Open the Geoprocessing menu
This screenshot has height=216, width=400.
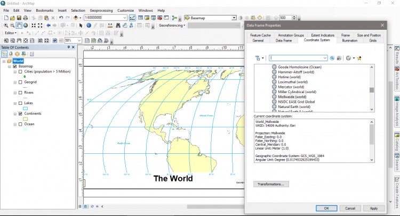(101, 11)
